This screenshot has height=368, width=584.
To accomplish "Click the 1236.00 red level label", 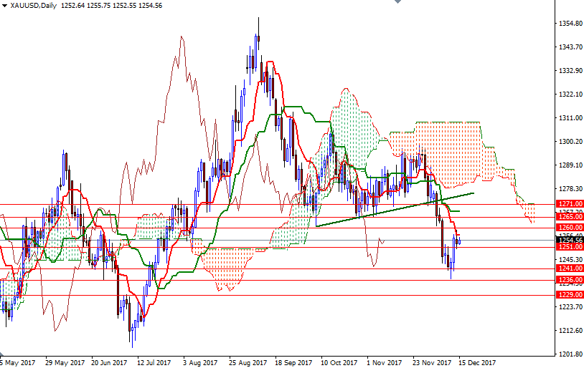I will pos(568,280).
